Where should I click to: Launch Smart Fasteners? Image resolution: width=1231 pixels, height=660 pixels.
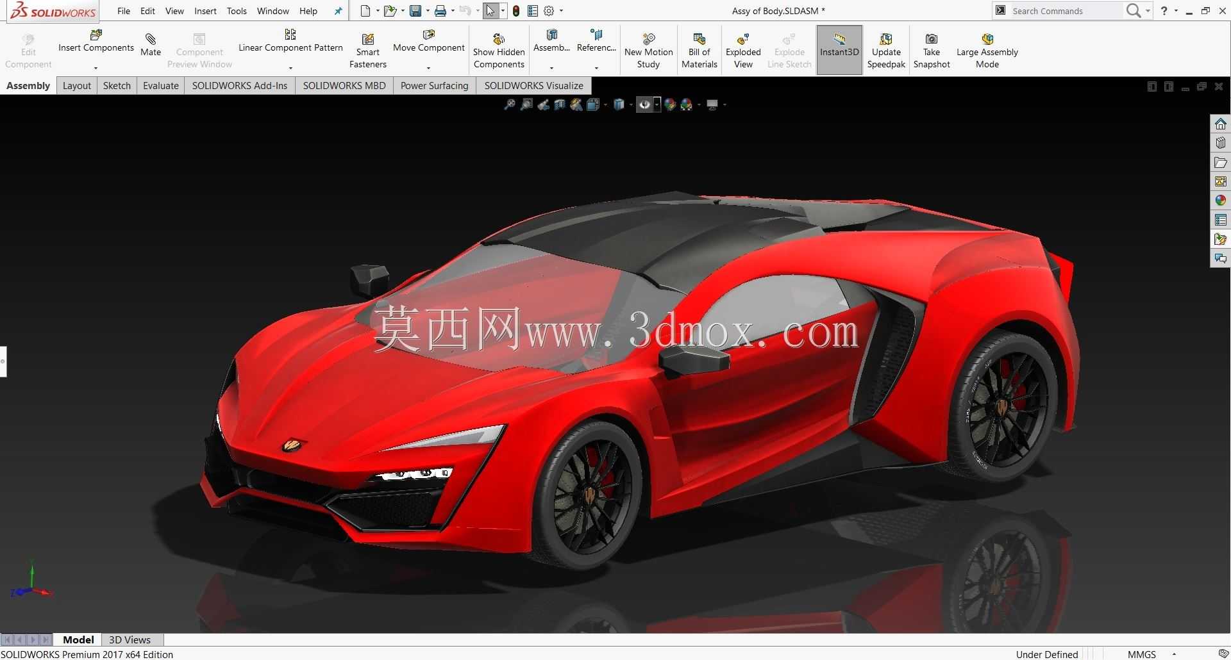[368, 51]
